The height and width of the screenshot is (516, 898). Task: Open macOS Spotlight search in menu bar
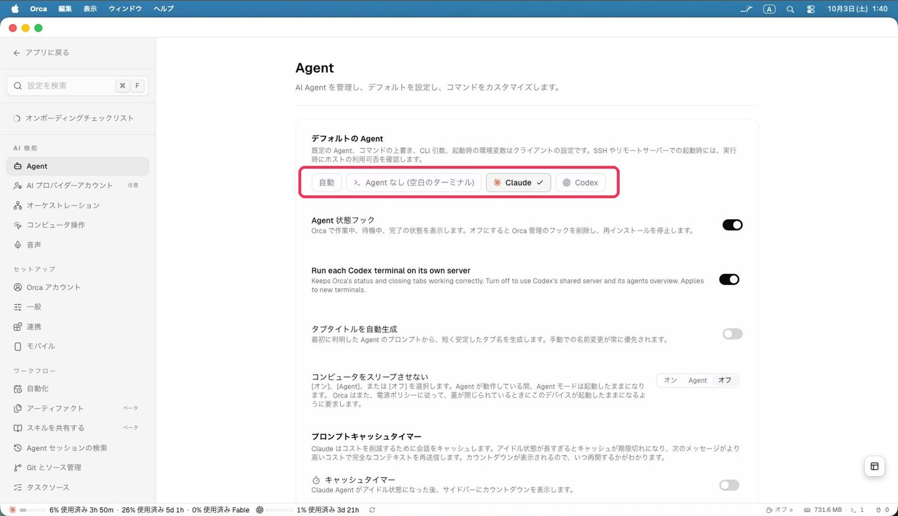(790, 9)
